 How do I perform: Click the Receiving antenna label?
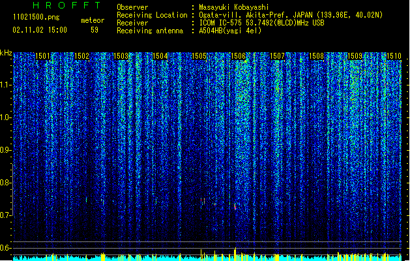[x=150, y=31]
